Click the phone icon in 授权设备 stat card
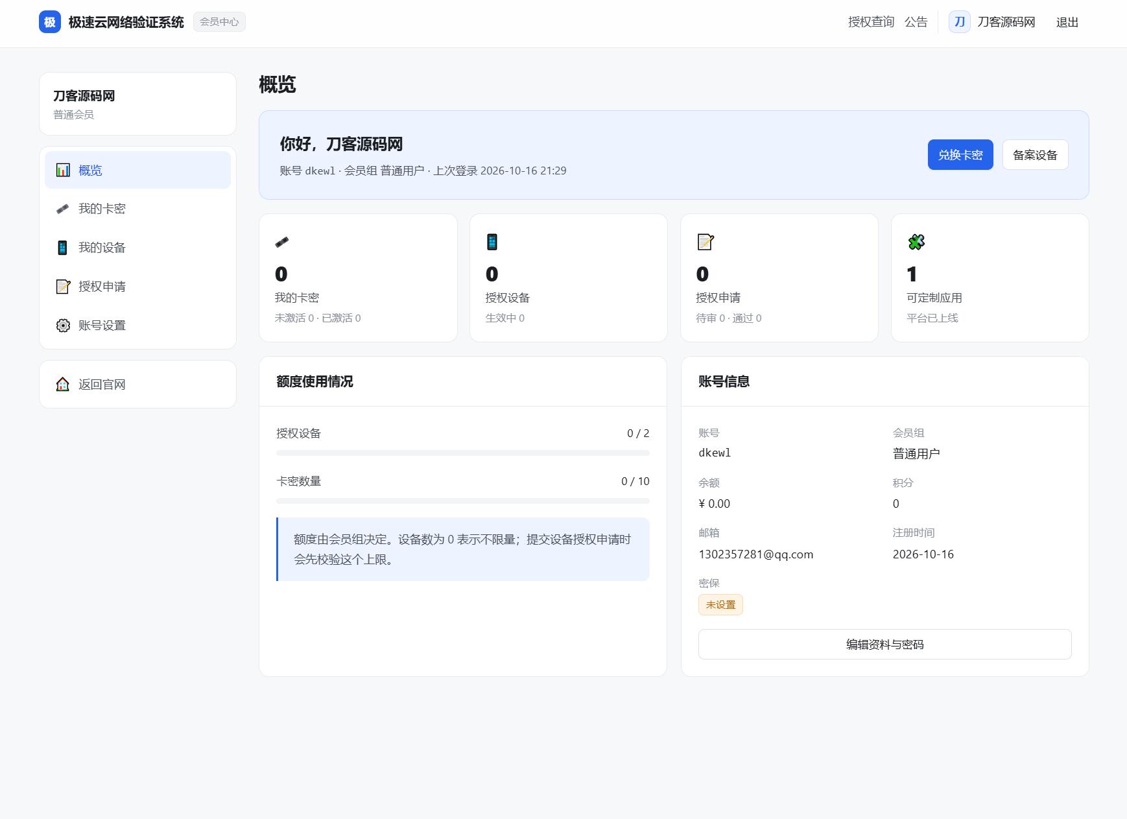The image size is (1127, 819). 492,242
